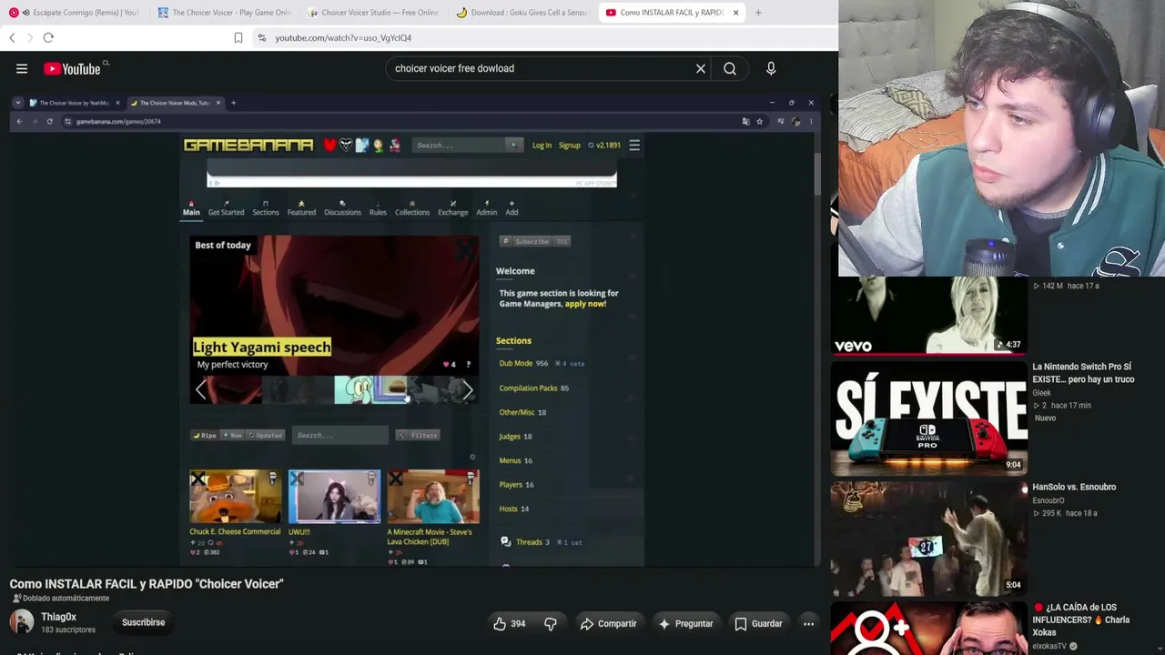Open the Preguntar ask button
Image resolution: width=1165 pixels, height=655 pixels.
click(x=685, y=623)
